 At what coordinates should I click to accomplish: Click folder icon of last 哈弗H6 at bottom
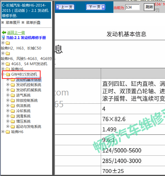(8, 132)
